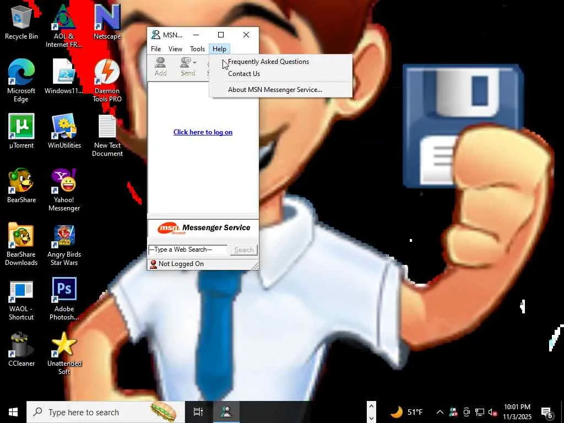Select the Daemon Tools PRO shortcut
Screen dimensions: 564x423
[107, 80]
